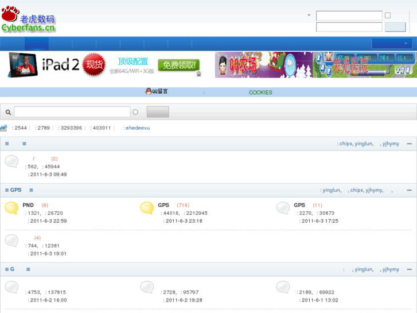
Task: Click the gray search submit button
Action: click(158, 112)
